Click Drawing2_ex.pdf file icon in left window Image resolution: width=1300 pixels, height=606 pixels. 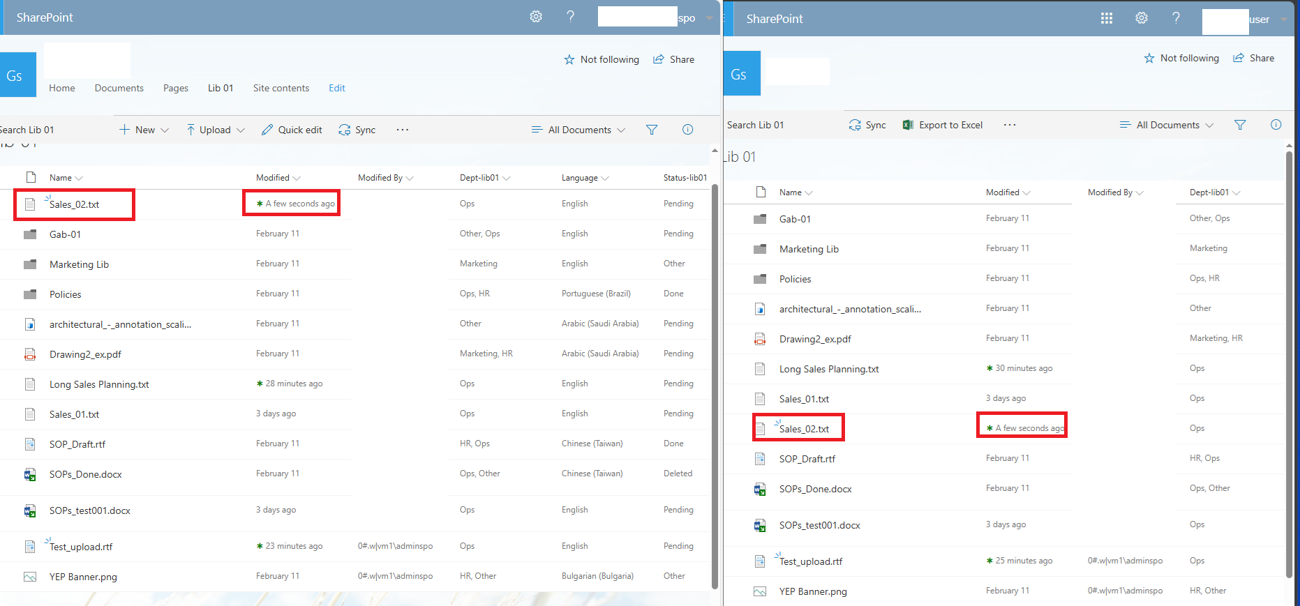(x=30, y=354)
